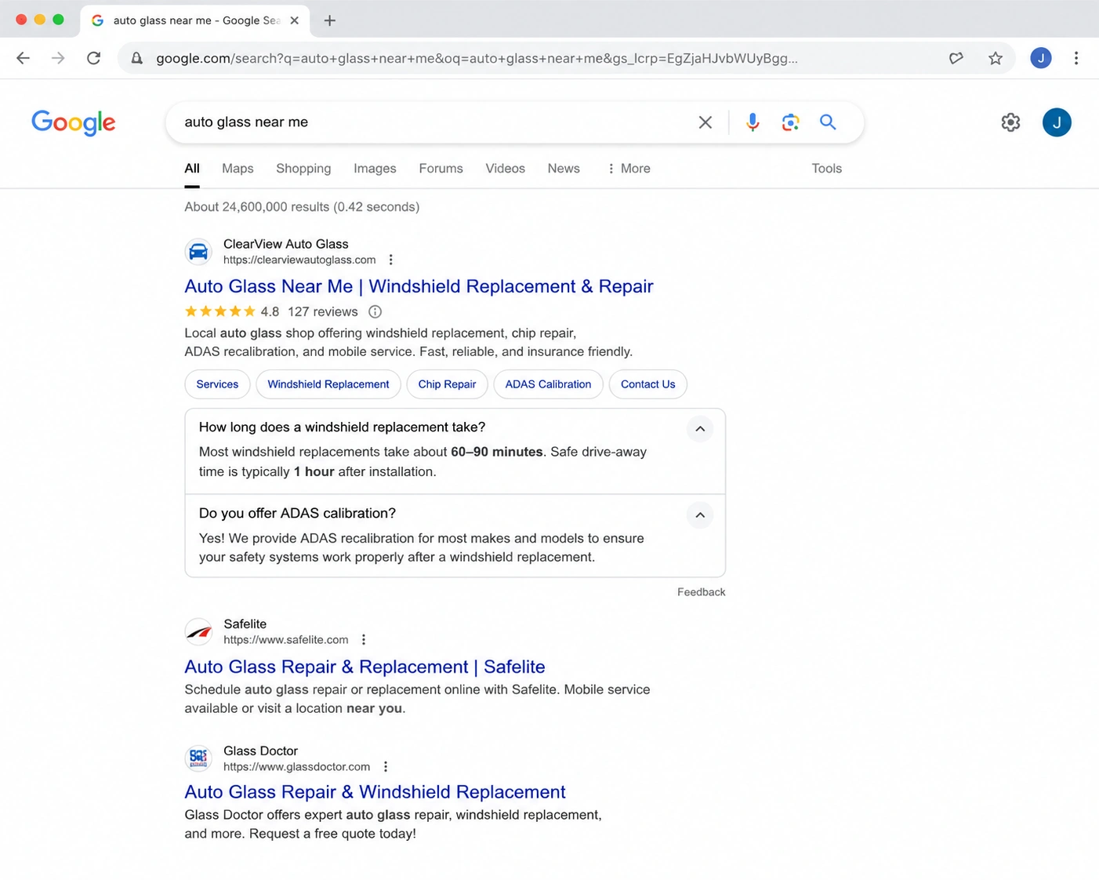Go back using the browser back arrow

[23, 58]
